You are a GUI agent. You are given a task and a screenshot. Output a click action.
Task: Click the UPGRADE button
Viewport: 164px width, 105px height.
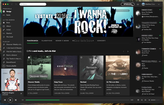tap(127, 4)
